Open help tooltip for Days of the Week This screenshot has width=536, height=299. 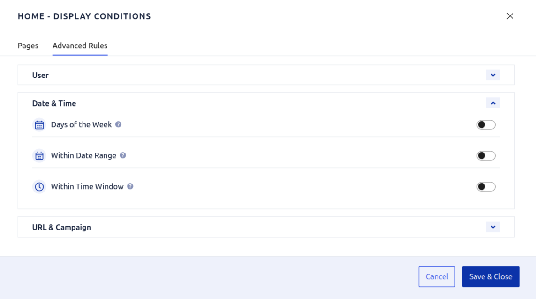(x=119, y=124)
